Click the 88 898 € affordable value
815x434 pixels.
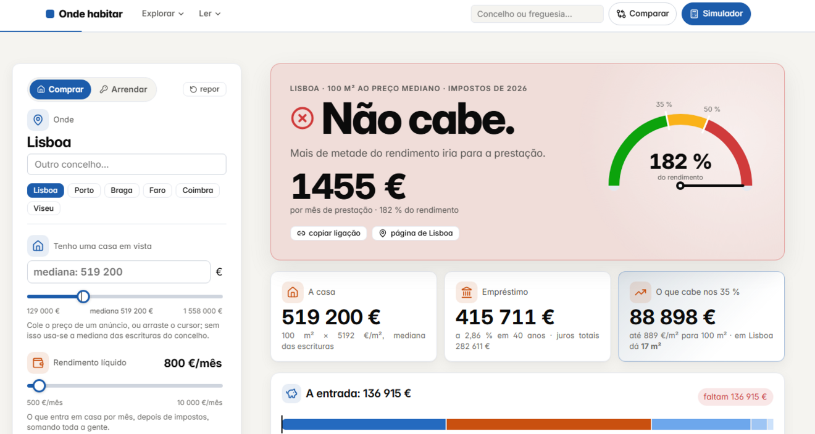tap(672, 317)
